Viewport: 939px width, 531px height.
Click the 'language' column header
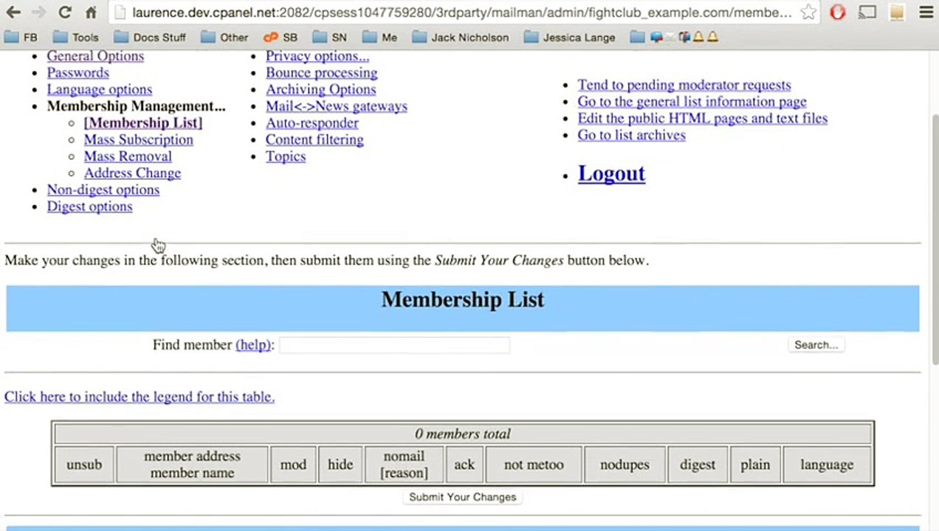(827, 465)
